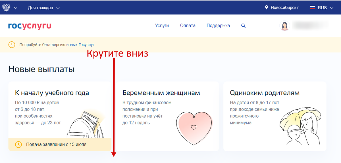This screenshot has height=163, width=341.
Task: Follow the "новых Госуслуг" beta link
Action: click(x=80, y=45)
